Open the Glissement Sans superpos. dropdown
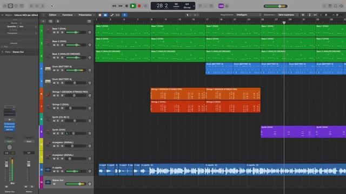346x194 pixels. [288, 15]
